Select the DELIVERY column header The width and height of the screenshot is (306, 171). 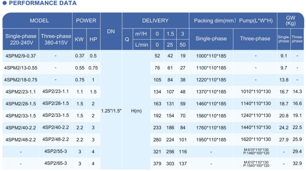[155, 21]
